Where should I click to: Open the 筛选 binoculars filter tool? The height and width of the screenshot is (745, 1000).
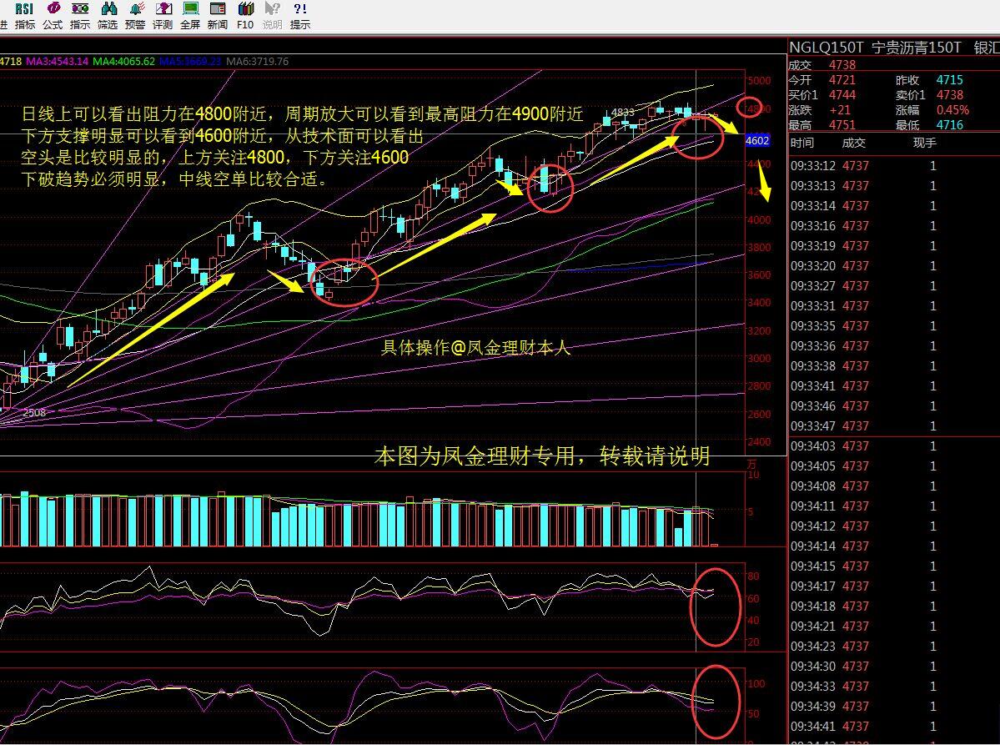coord(108,15)
